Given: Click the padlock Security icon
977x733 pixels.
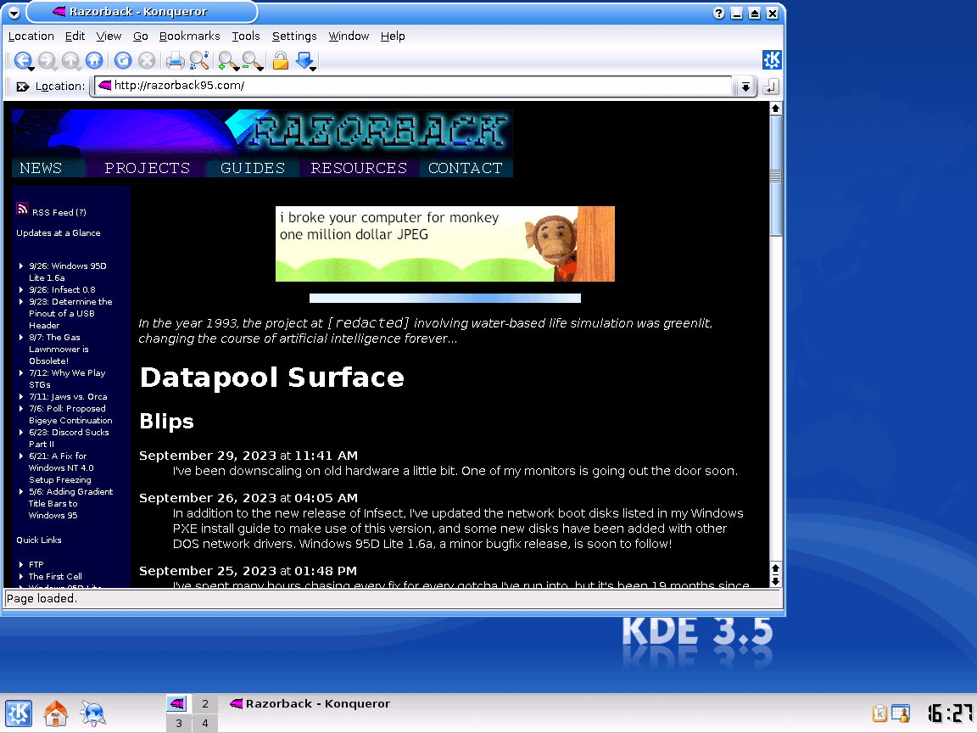Looking at the screenshot, I should [x=281, y=60].
